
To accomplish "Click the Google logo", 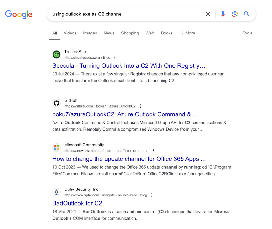I will point(19,14).
